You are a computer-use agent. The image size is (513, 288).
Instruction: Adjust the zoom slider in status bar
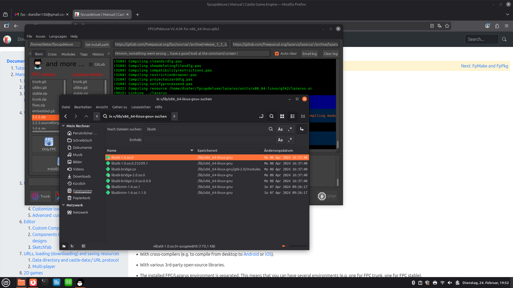(287, 246)
